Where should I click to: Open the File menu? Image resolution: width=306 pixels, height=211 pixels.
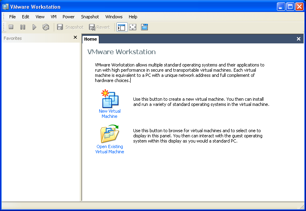pos(12,17)
